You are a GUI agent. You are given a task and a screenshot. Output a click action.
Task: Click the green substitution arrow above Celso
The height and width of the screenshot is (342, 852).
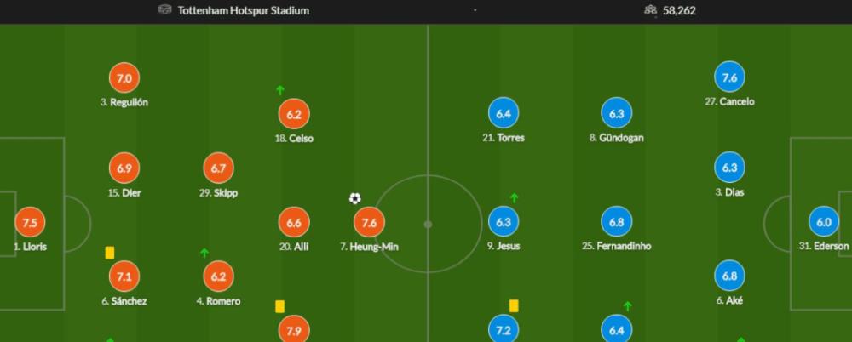(x=280, y=90)
